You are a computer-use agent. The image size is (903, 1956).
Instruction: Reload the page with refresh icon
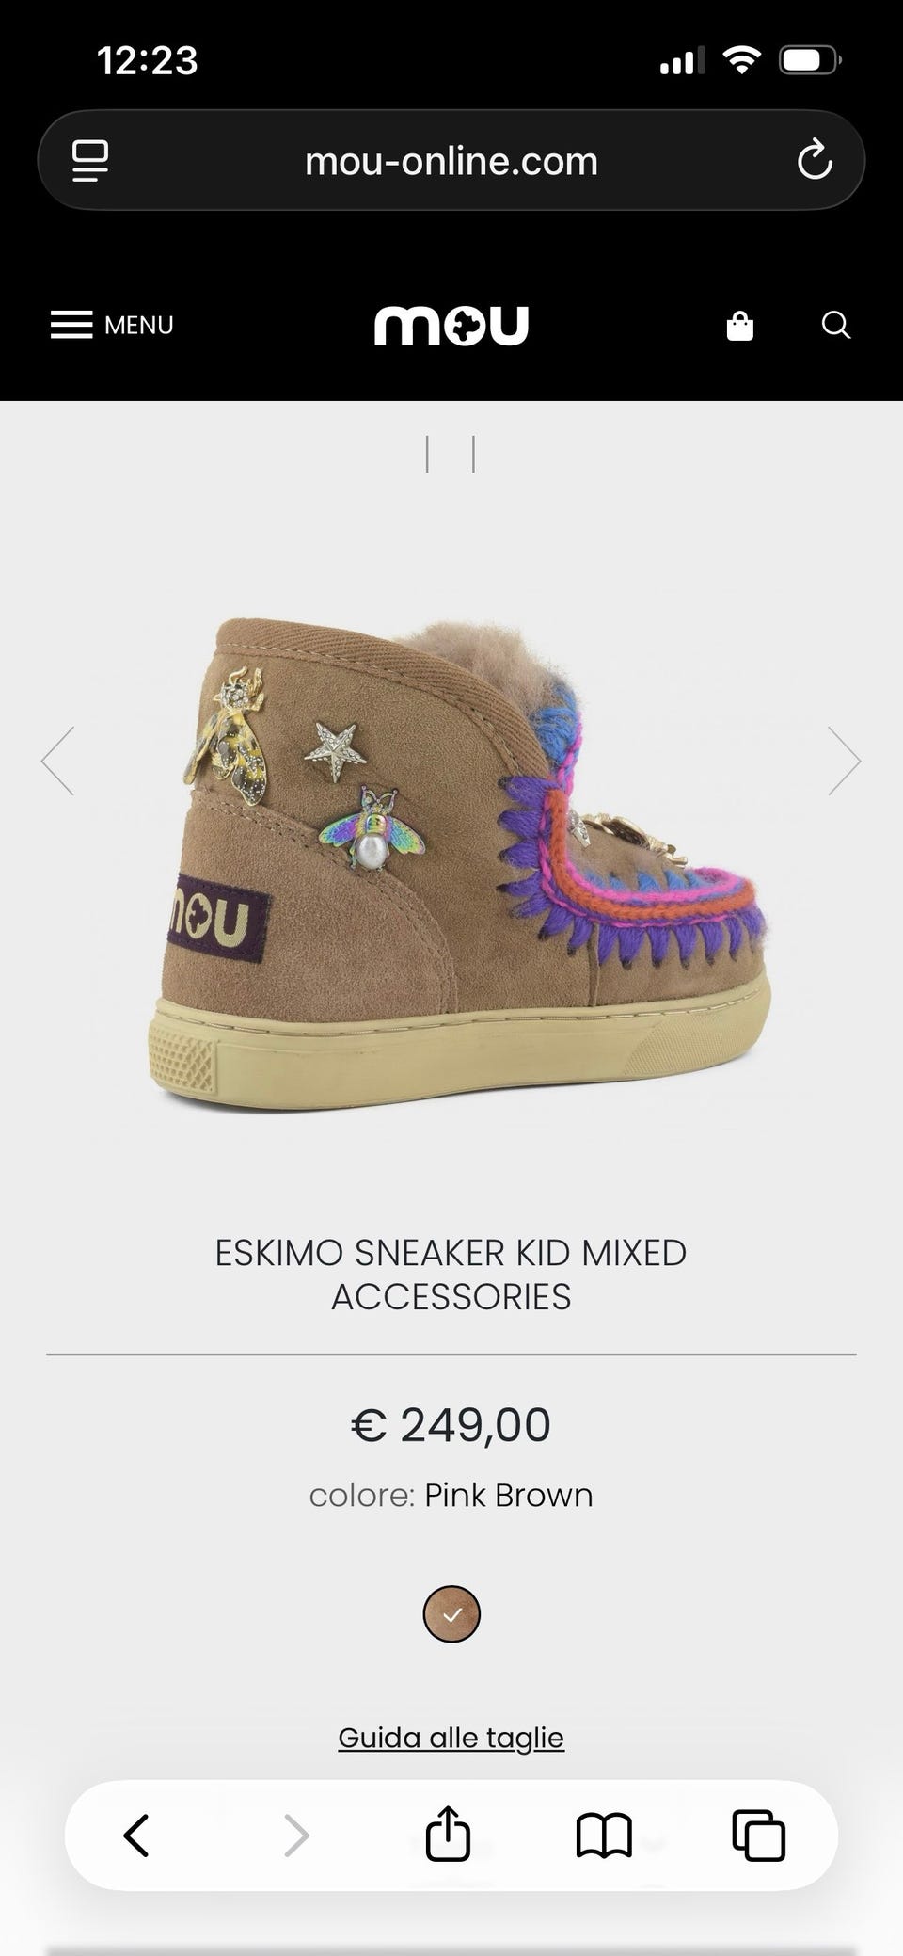pos(815,160)
